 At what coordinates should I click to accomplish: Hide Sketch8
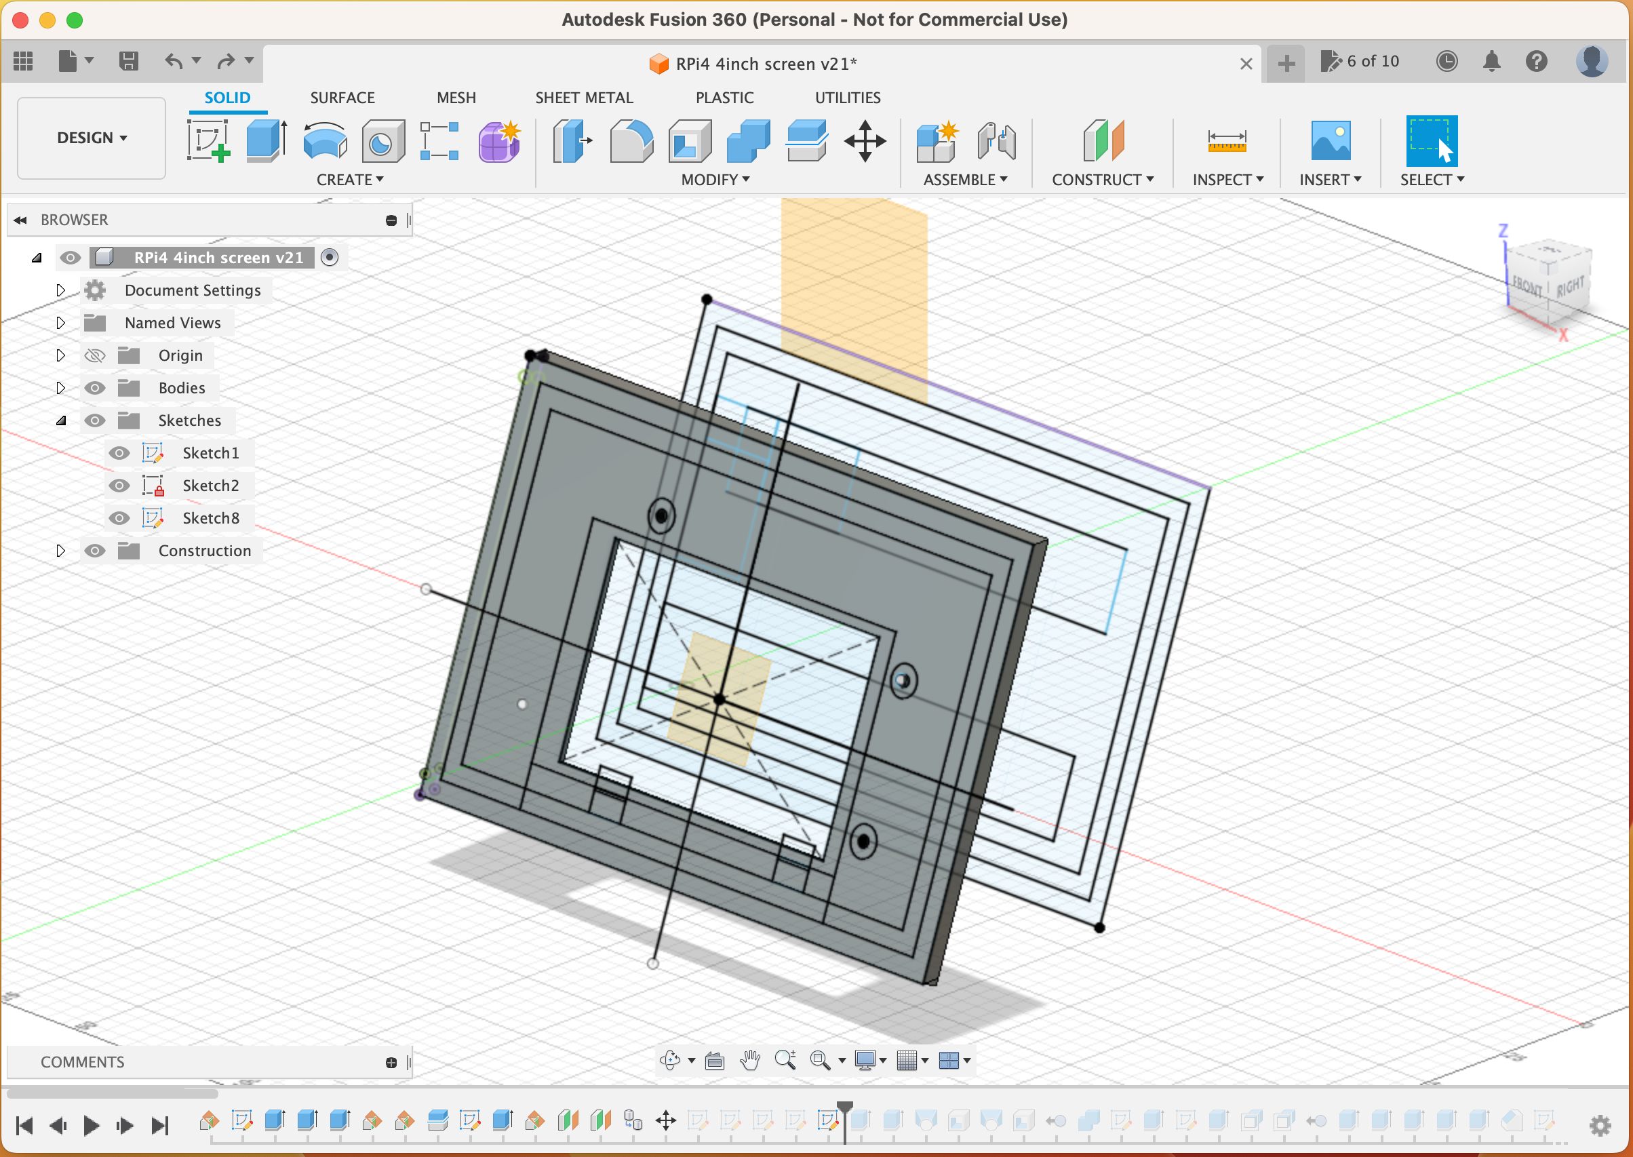pos(119,518)
